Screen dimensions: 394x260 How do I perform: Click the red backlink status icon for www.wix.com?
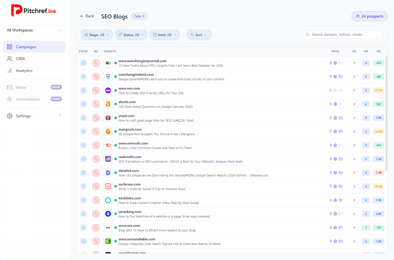coord(96,228)
